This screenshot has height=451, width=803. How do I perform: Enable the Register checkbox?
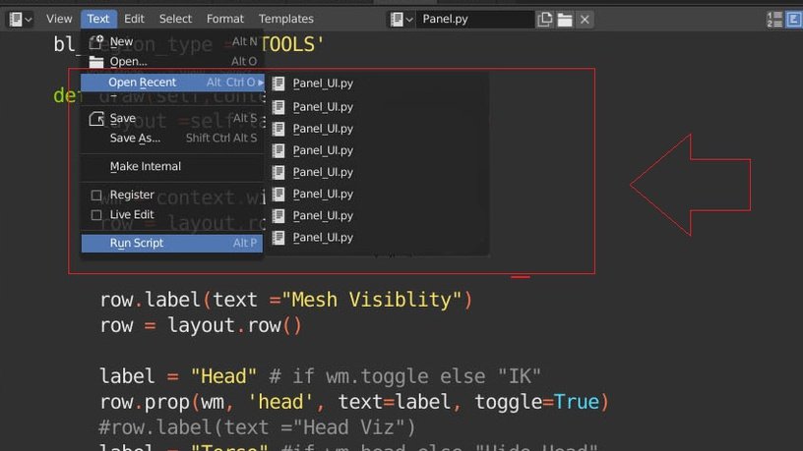tap(95, 195)
